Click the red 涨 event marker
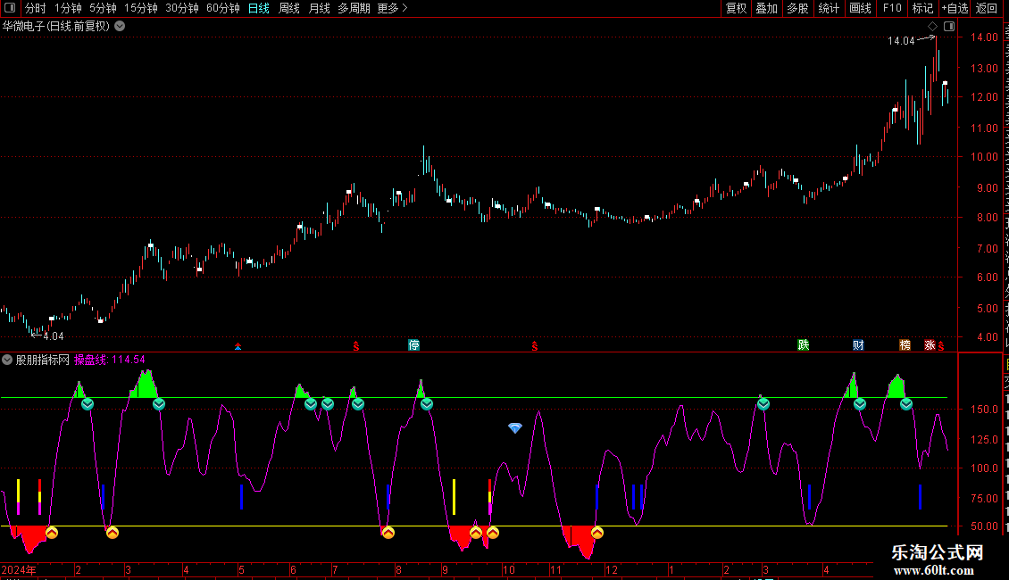This screenshot has height=580, width=1009. 930,345
